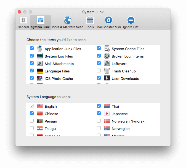This screenshot has height=168, width=186.
Task: Enable the Trash Cleanup checkbox
Action: (x=99, y=71)
